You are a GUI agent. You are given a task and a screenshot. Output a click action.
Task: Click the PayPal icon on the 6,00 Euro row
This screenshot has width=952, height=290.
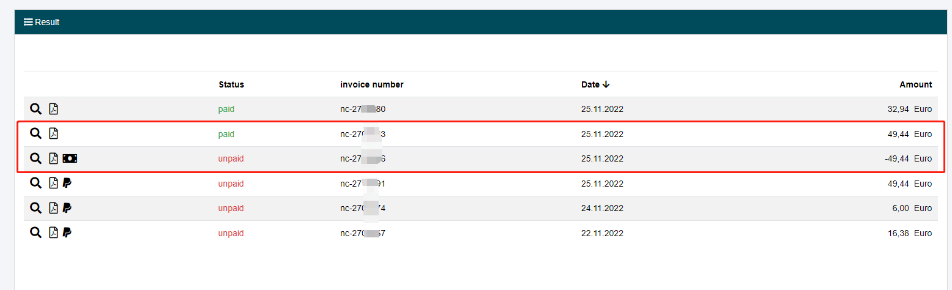[x=67, y=208]
